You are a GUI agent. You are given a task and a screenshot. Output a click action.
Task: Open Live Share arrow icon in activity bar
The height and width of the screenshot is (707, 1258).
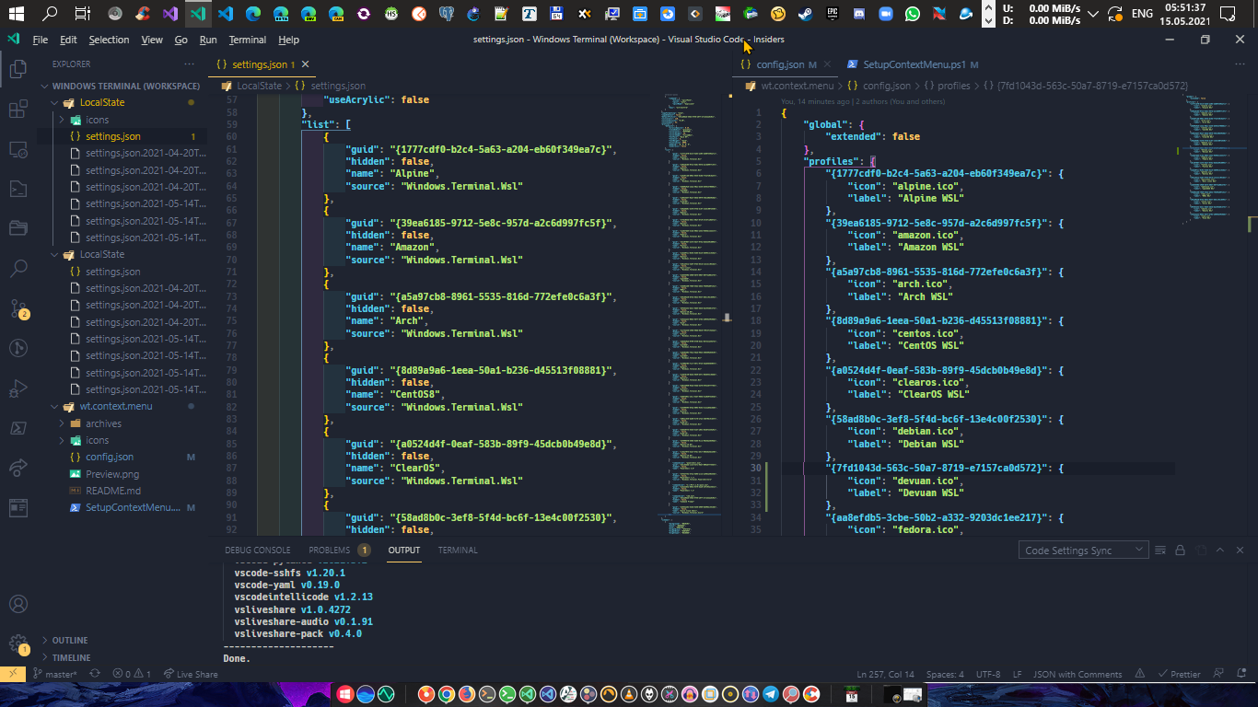point(17,468)
